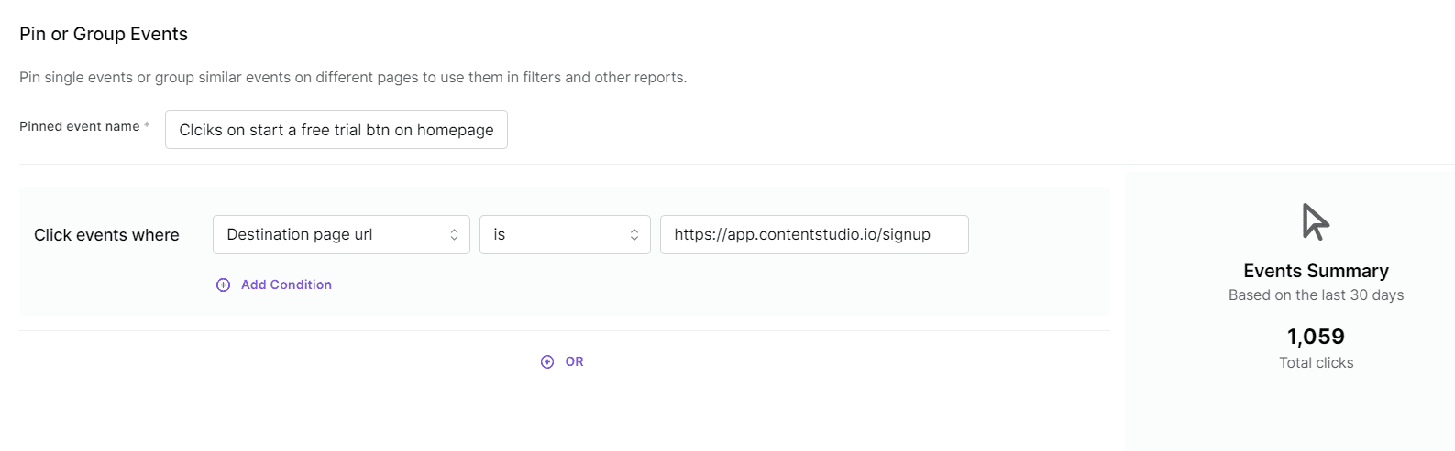Click the chevron arrows on the 'is' selector
This screenshot has width=1455, height=451.
click(634, 235)
